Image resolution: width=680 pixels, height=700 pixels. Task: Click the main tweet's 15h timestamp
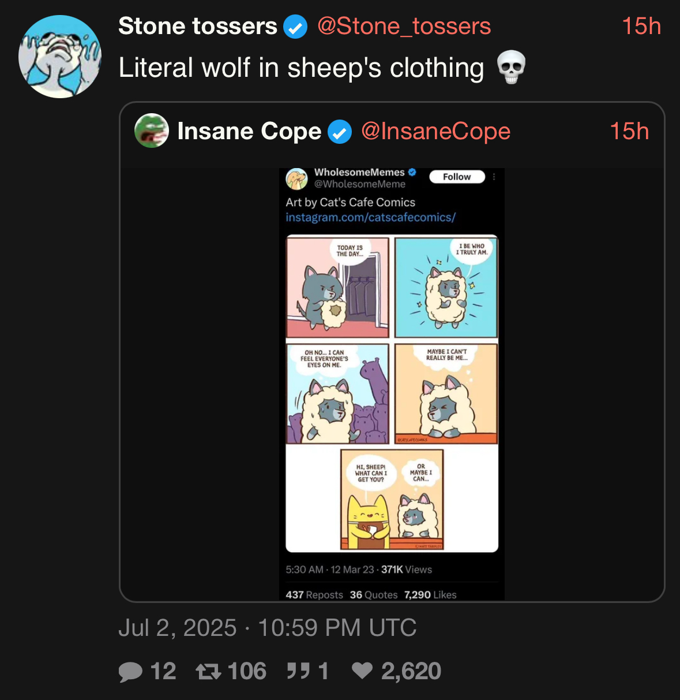point(641,27)
